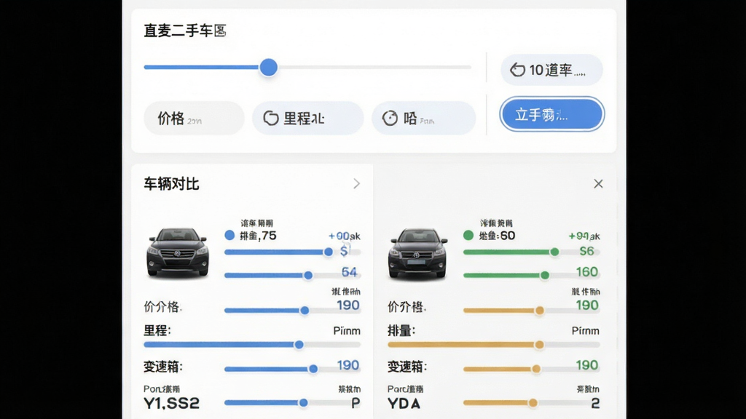Open the 10 history pill button
Screen dimensions: 746x419
pos(551,70)
